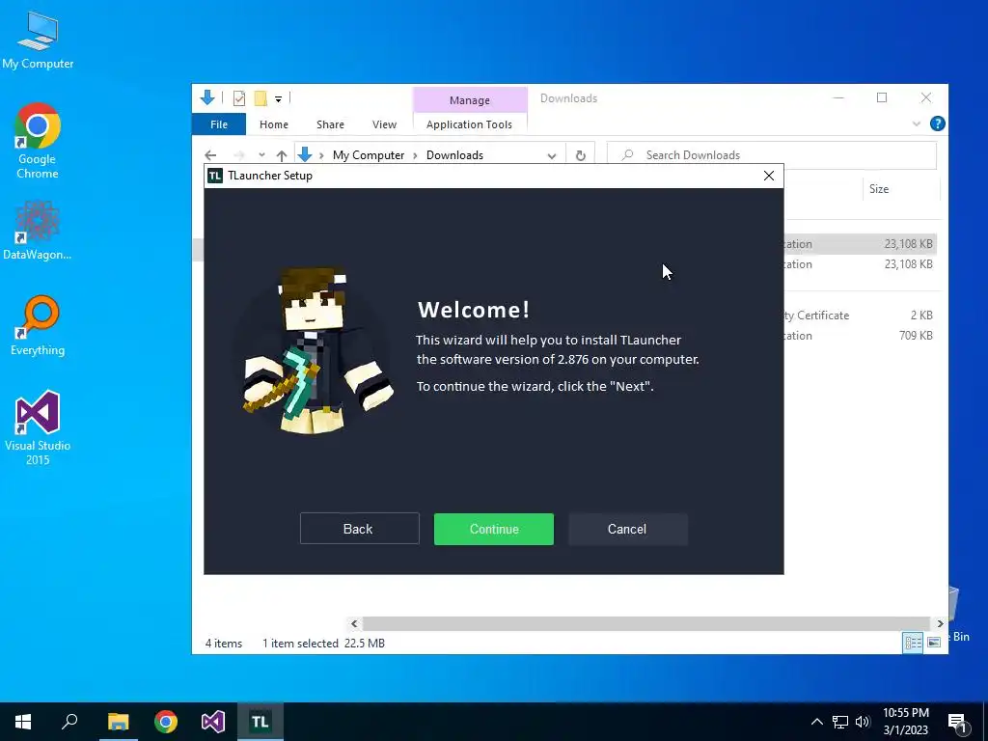
Task: Open taskbar search
Action: click(x=69, y=722)
